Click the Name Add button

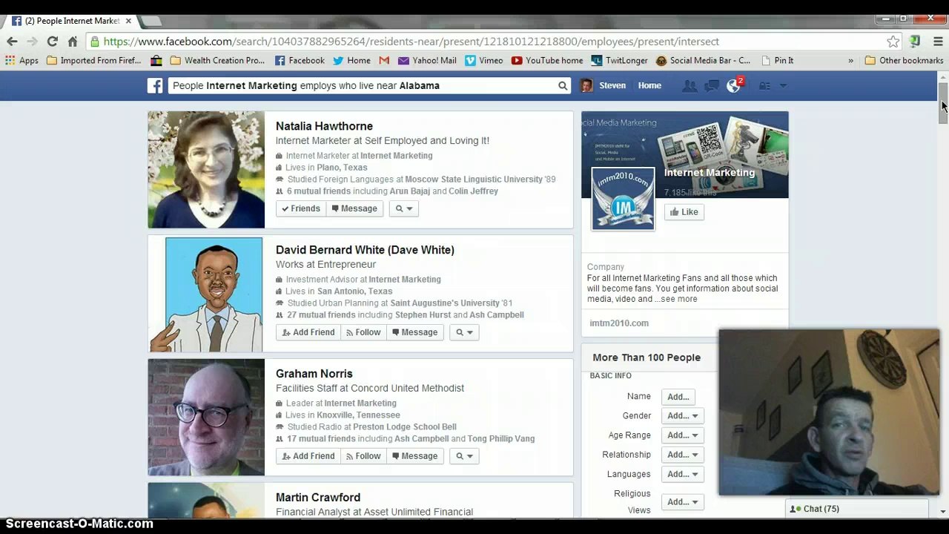678,397
